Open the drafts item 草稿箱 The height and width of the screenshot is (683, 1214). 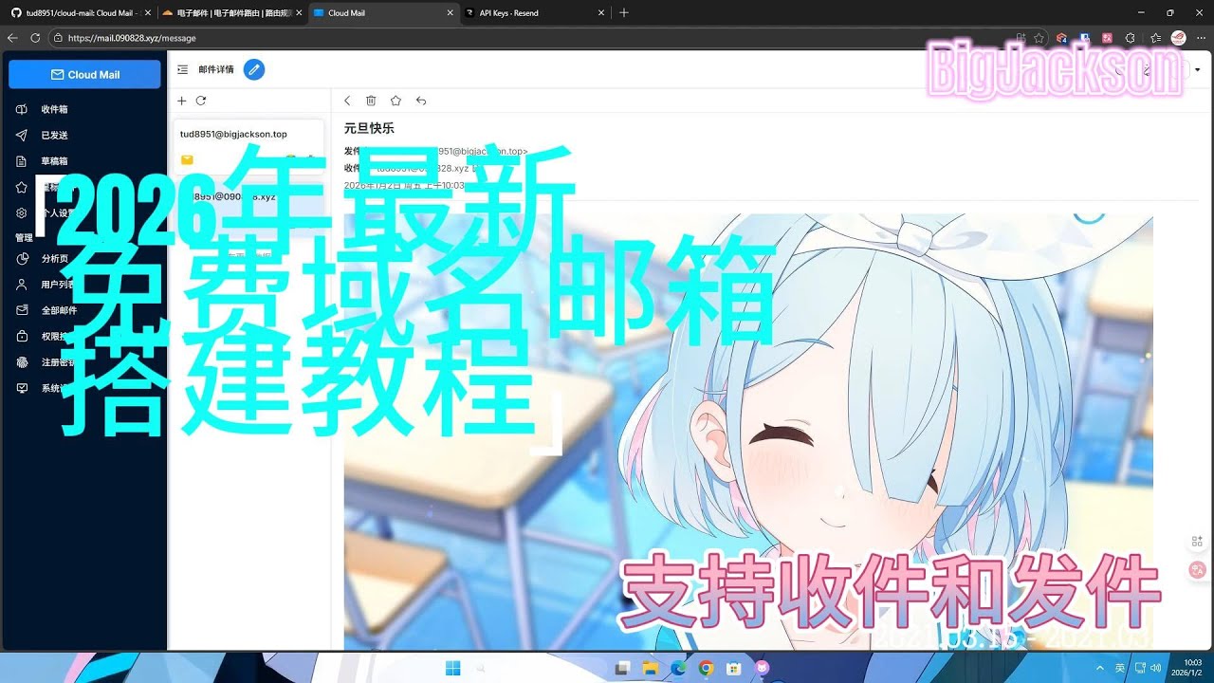point(54,161)
